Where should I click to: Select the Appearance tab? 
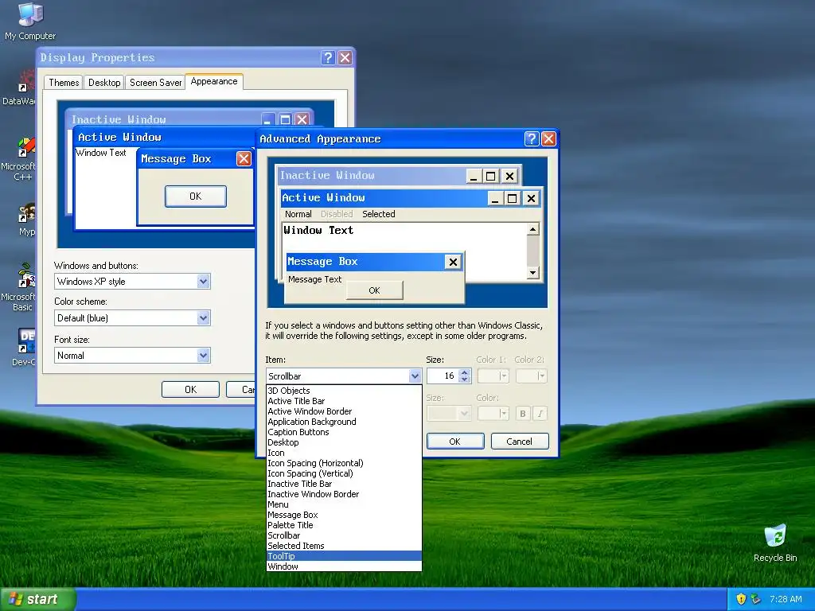coord(213,82)
